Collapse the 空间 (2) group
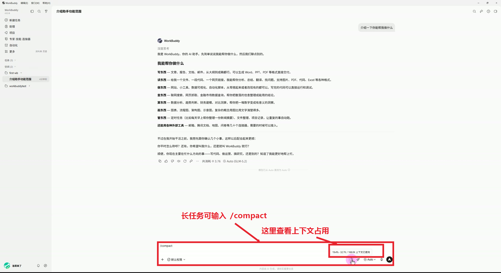 pos(10,67)
